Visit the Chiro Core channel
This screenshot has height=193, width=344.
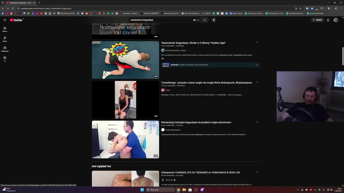pyautogui.click(x=169, y=180)
